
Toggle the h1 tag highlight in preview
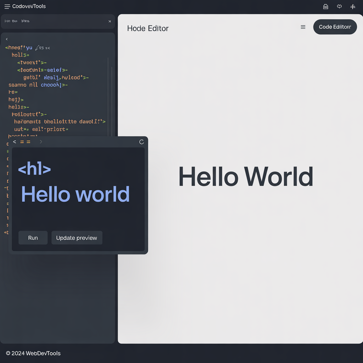[x=34, y=169]
